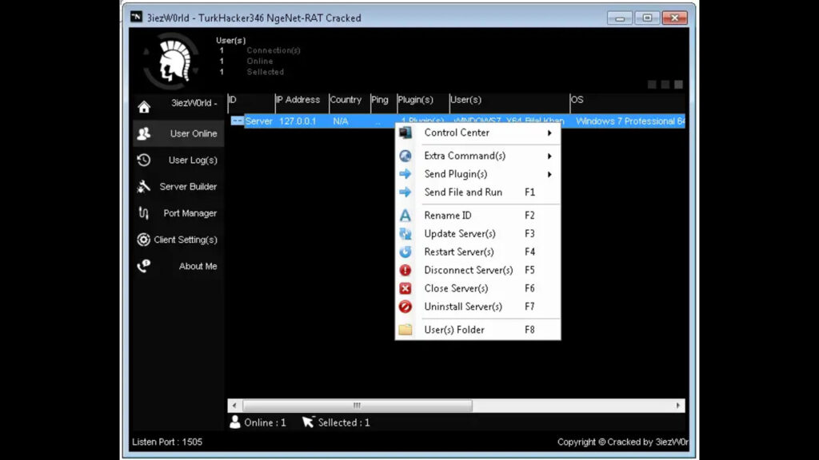Select the 127.0.0.1 IP address cell
Image resolution: width=819 pixels, height=460 pixels.
click(x=298, y=121)
